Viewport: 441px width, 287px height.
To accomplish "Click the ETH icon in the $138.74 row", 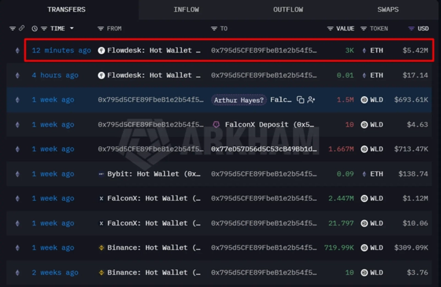I will pos(364,174).
